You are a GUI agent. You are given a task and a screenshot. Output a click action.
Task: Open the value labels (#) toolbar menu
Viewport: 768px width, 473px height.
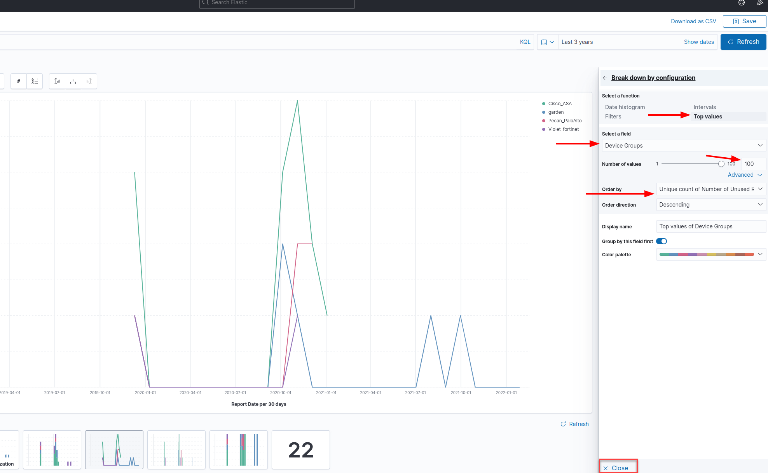click(19, 81)
